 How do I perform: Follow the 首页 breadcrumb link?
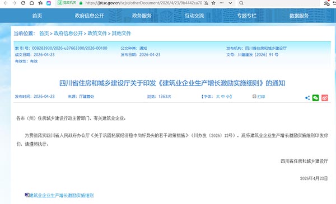point(44,34)
